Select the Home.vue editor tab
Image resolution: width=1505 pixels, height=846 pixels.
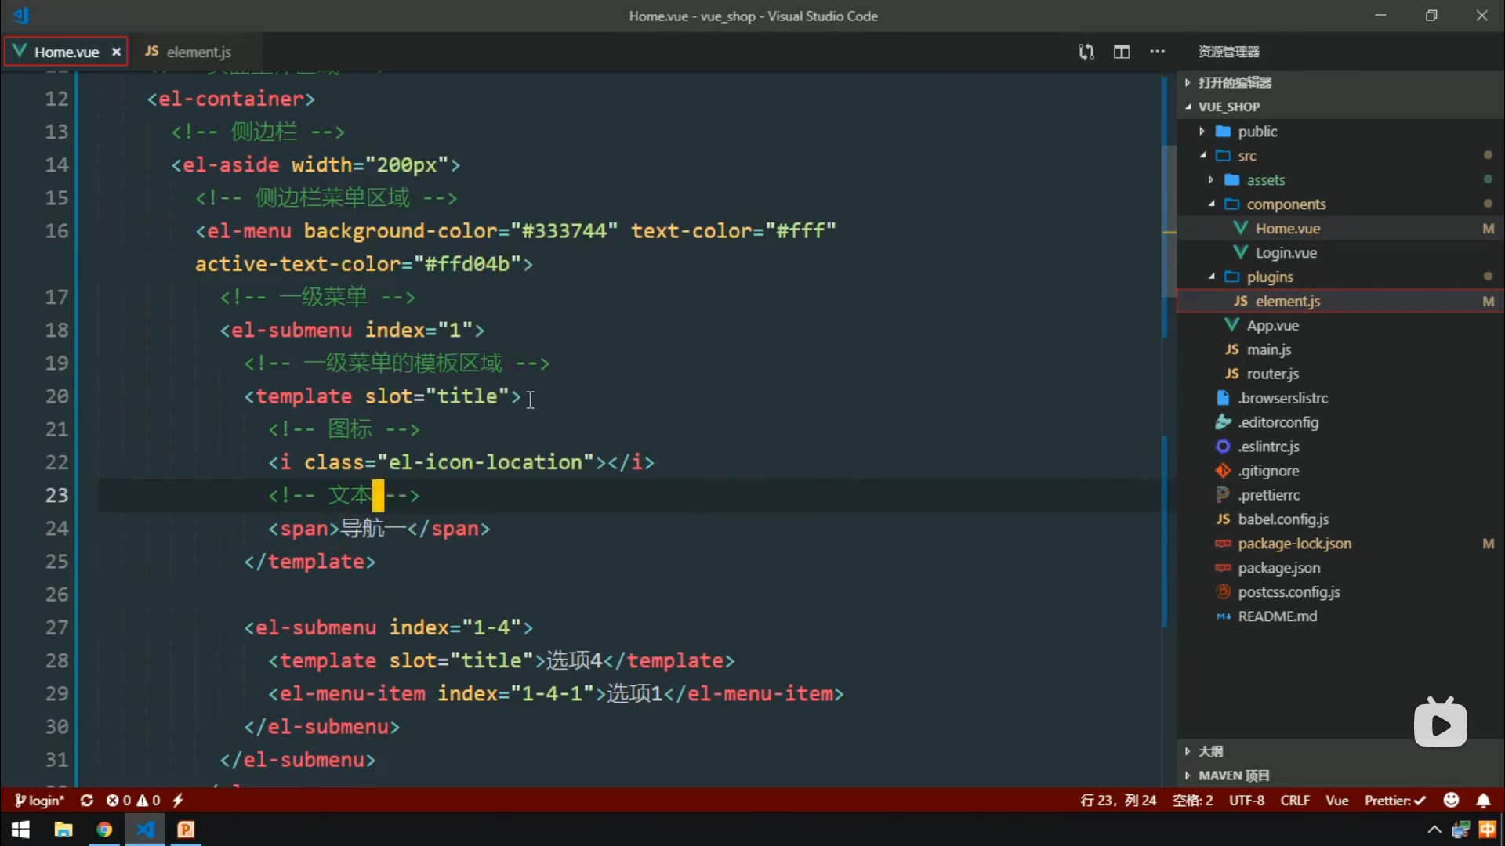pyautogui.click(x=66, y=52)
